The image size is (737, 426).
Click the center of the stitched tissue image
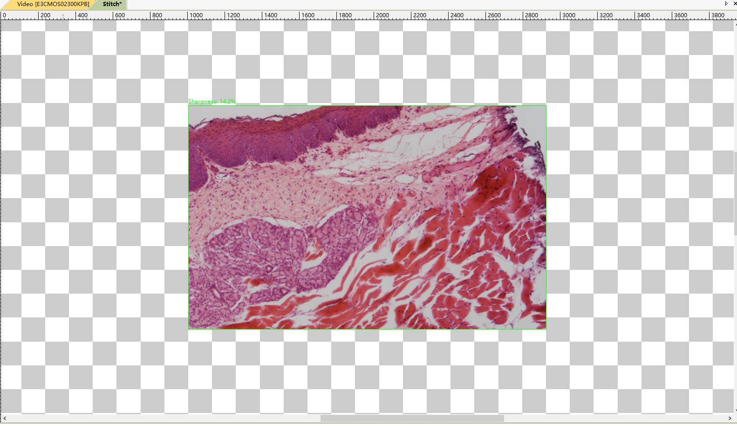tap(367, 217)
